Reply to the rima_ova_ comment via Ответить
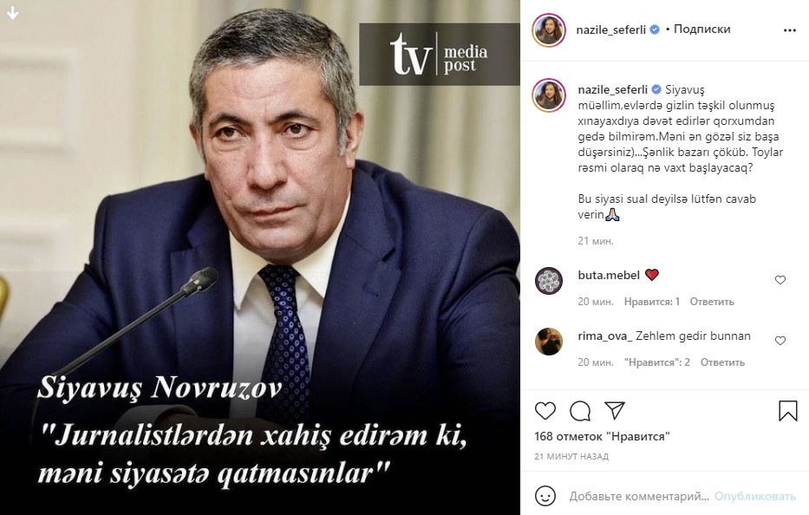 [x=722, y=362]
